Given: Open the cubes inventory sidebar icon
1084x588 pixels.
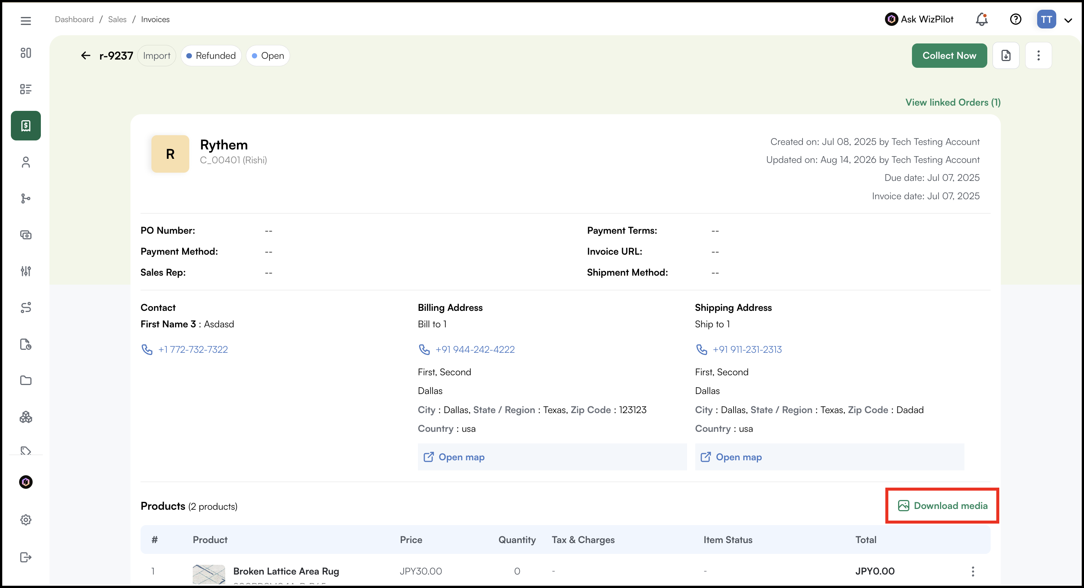Looking at the screenshot, I should (x=25, y=417).
